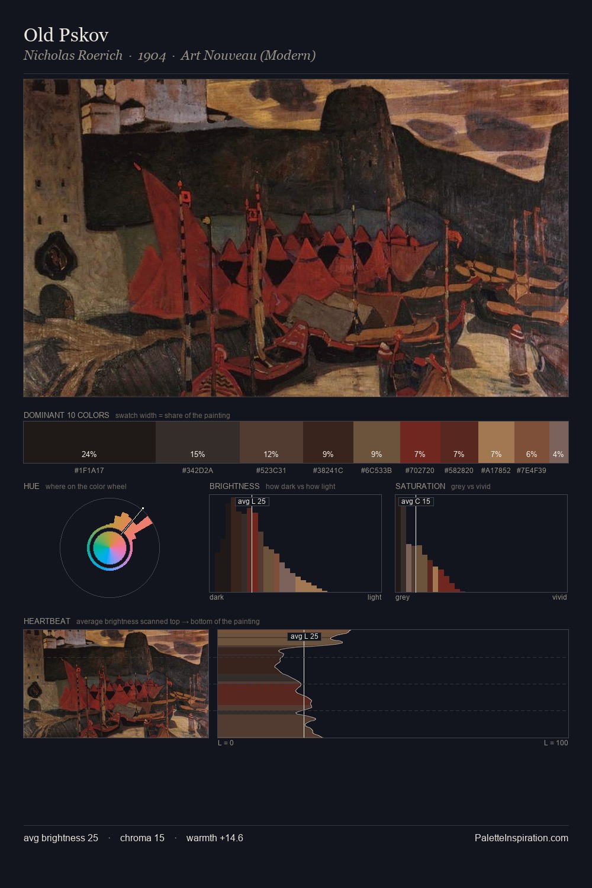Image resolution: width=592 pixels, height=888 pixels.
Task: Click the hex code #38241C
Action: coord(328,471)
